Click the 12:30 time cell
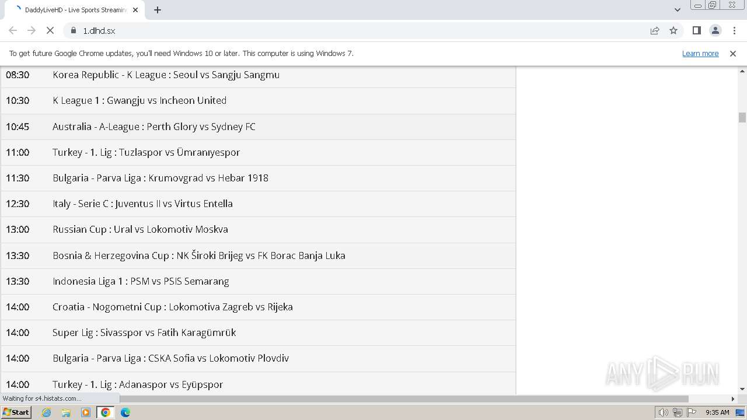The width and height of the screenshot is (747, 420). click(x=18, y=204)
